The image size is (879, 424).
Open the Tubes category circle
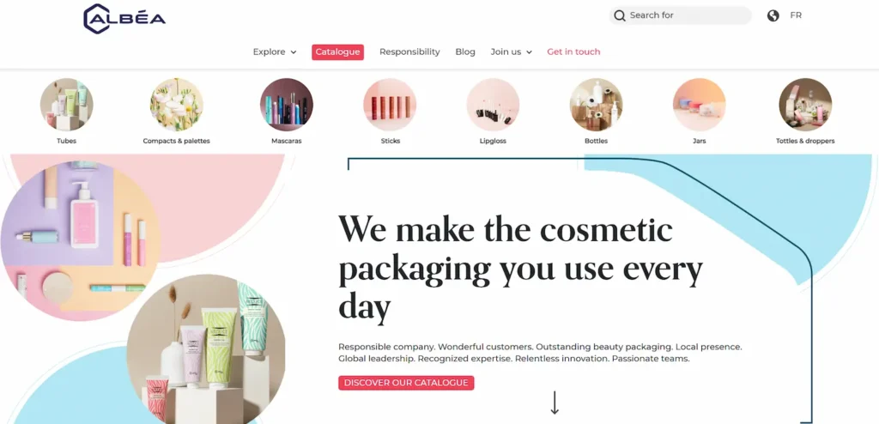coord(66,105)
